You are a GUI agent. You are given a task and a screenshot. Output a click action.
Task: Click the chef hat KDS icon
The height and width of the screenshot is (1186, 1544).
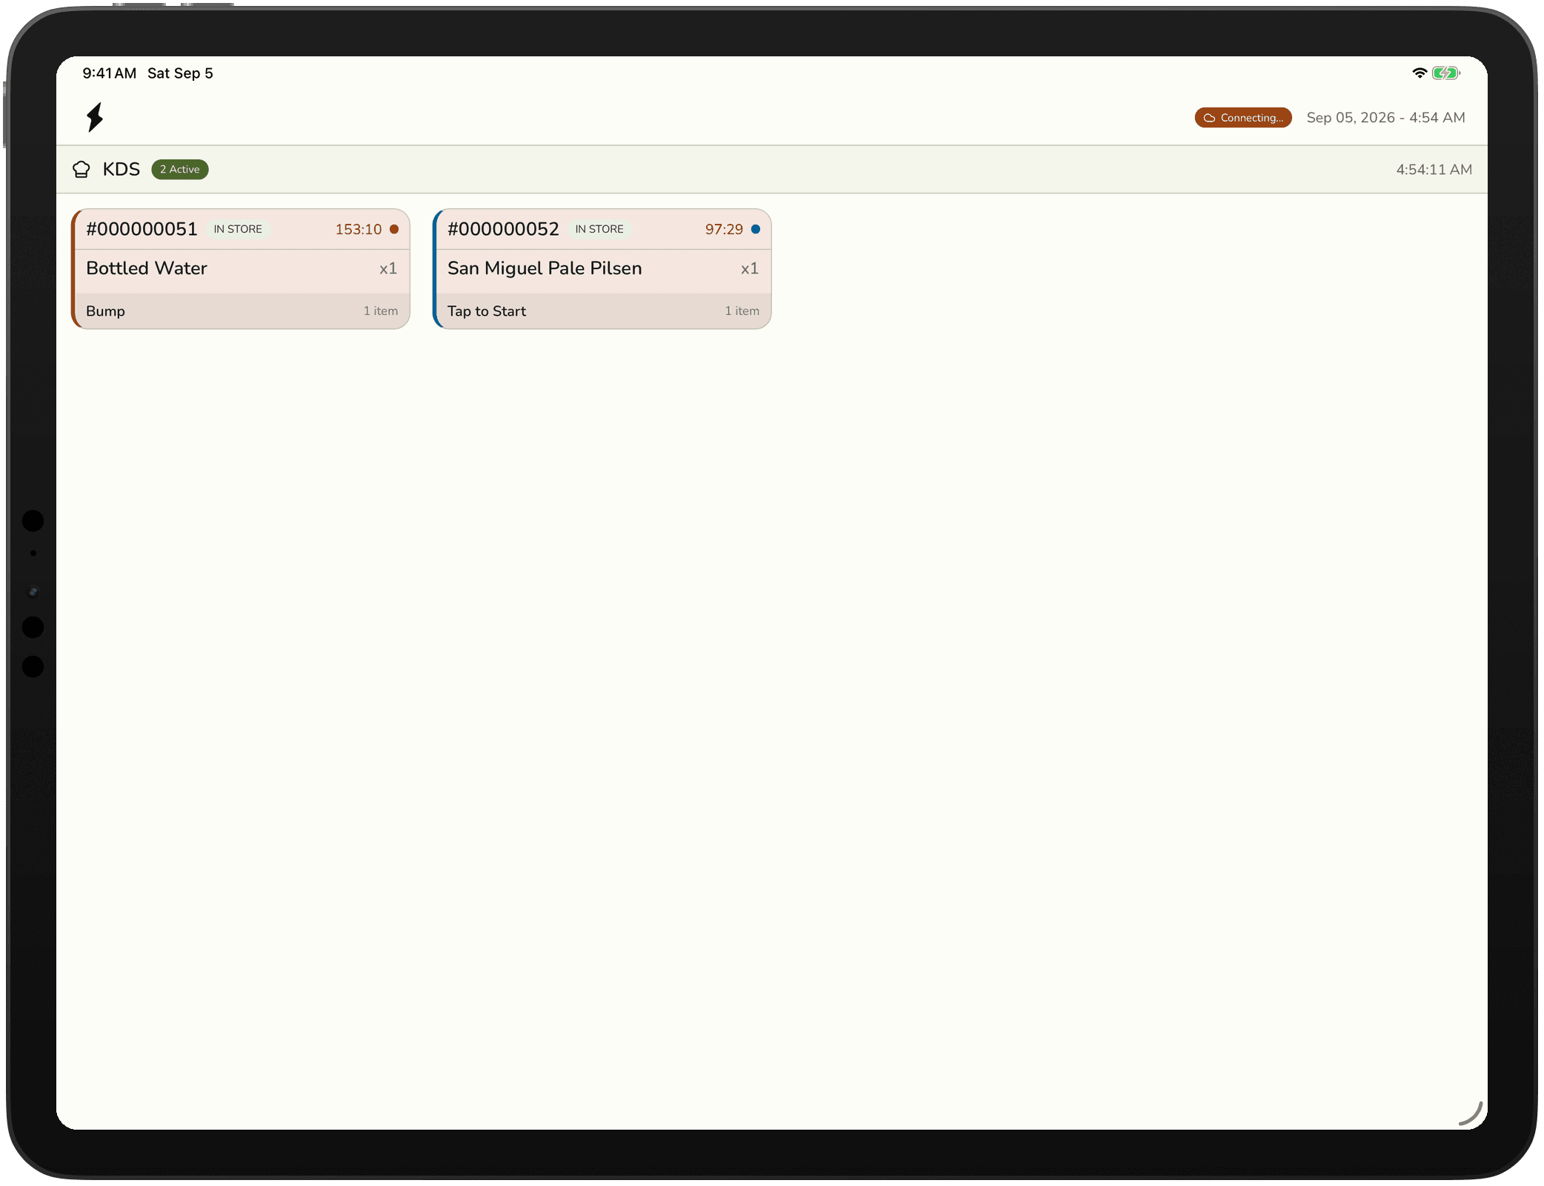81,170
